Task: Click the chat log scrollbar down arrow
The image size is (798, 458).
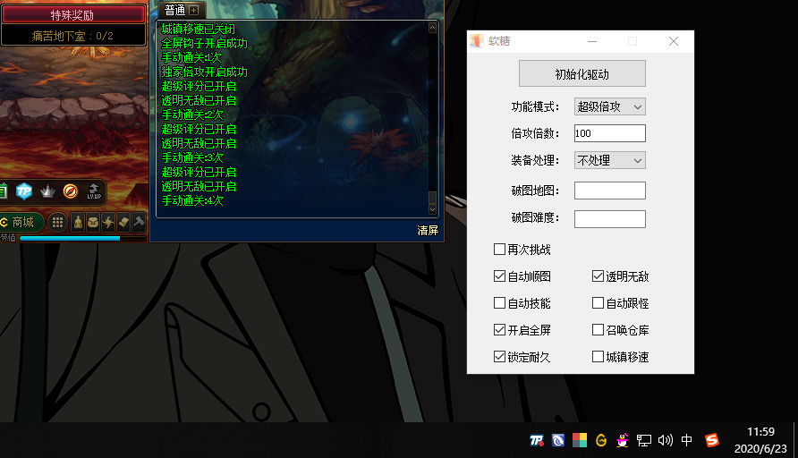Action: tap(433, 209)
